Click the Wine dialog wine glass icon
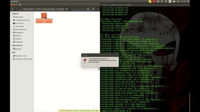 [85, 60]
